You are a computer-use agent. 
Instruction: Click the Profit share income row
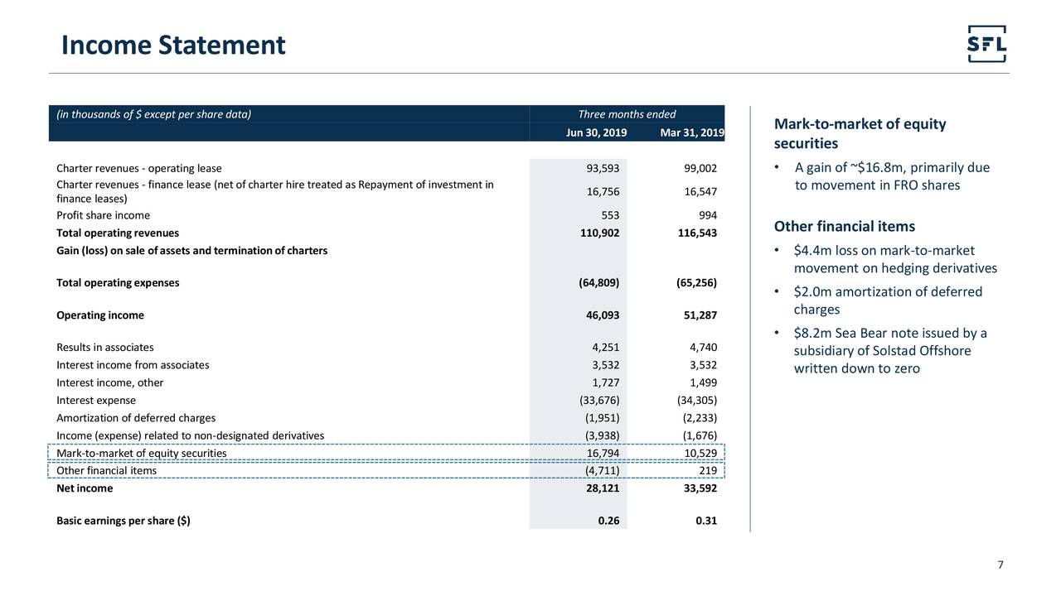(x=102, y=214)
